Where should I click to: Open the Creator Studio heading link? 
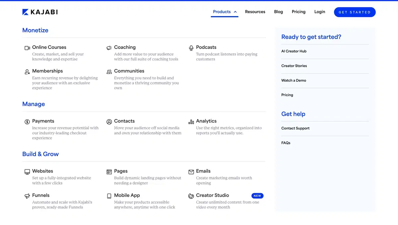(212, 195)
